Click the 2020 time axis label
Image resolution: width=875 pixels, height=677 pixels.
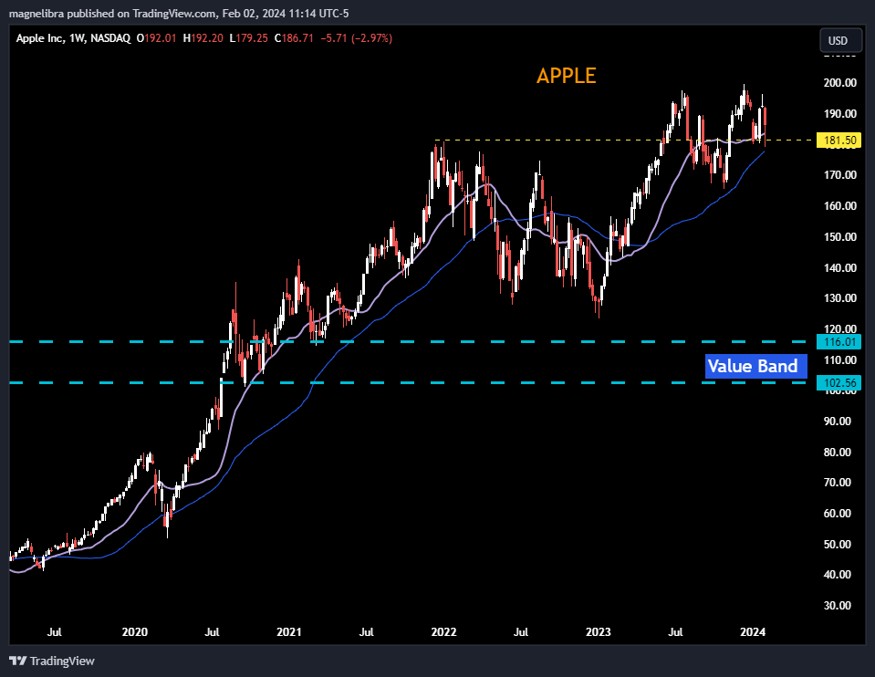coord(134,631)
